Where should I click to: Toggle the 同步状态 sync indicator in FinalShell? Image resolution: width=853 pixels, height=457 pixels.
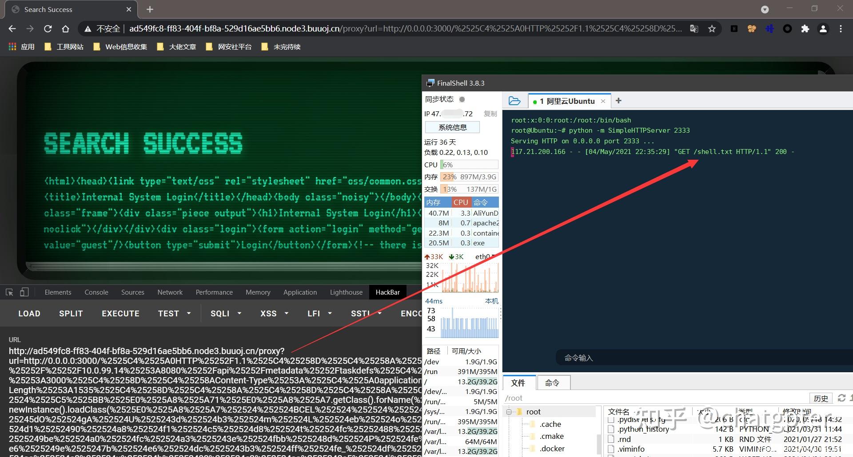462,99
